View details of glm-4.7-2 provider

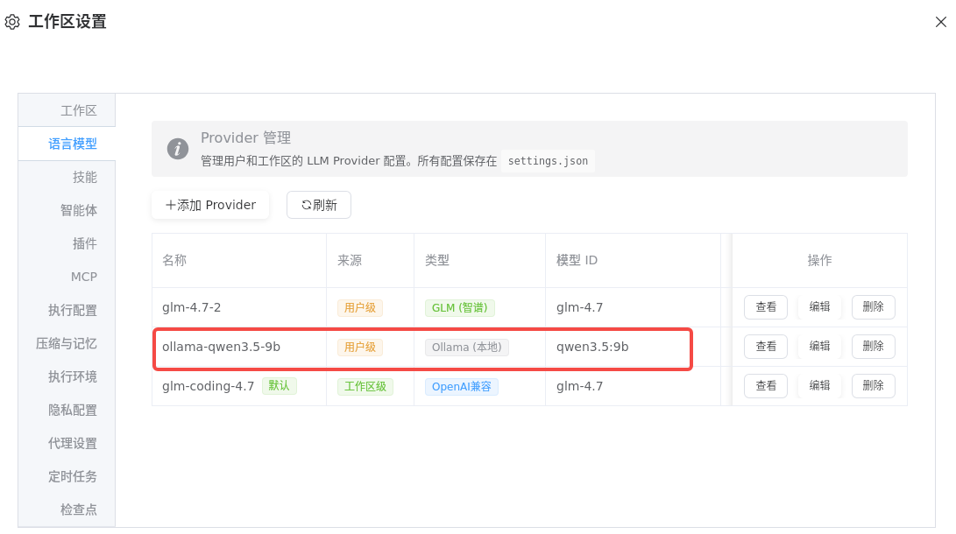[765, 307]
